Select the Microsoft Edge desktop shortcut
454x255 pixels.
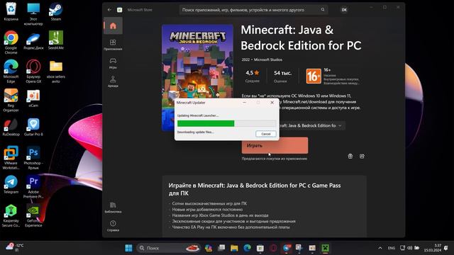click(11, 72)
